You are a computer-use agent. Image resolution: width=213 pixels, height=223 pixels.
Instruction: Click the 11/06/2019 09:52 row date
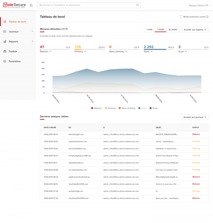tap(51, 142)
